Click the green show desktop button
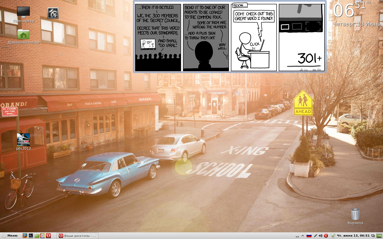This screenshot has height=239, width=383. pos(379,236)
